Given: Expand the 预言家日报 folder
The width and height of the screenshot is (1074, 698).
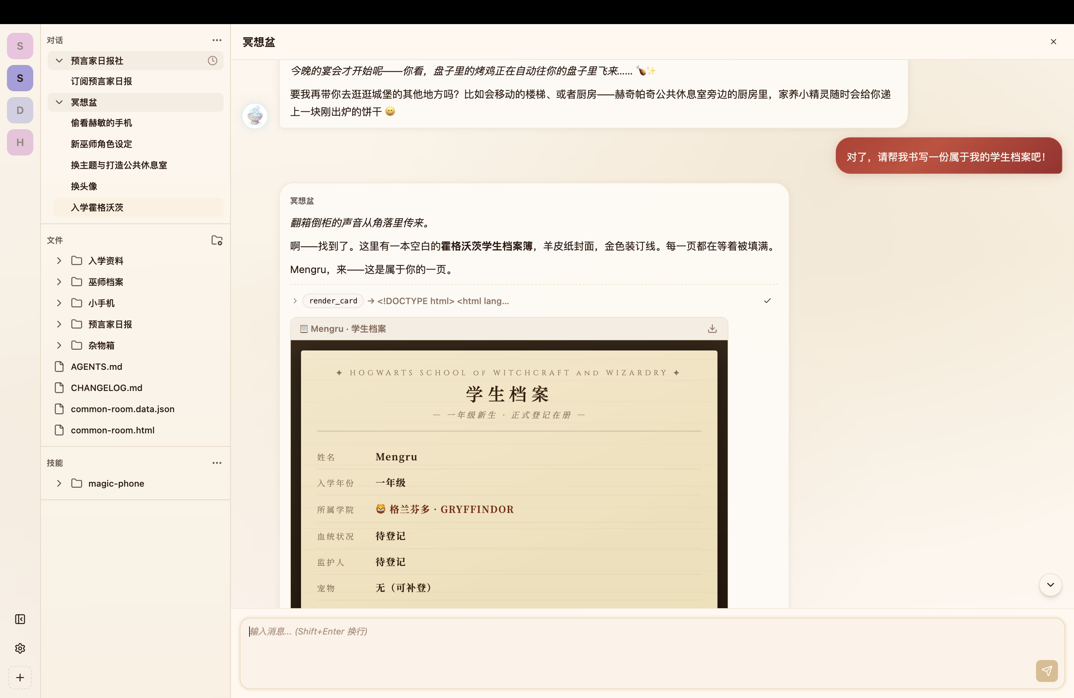Looking at the screenshot, I should [59, 324].
